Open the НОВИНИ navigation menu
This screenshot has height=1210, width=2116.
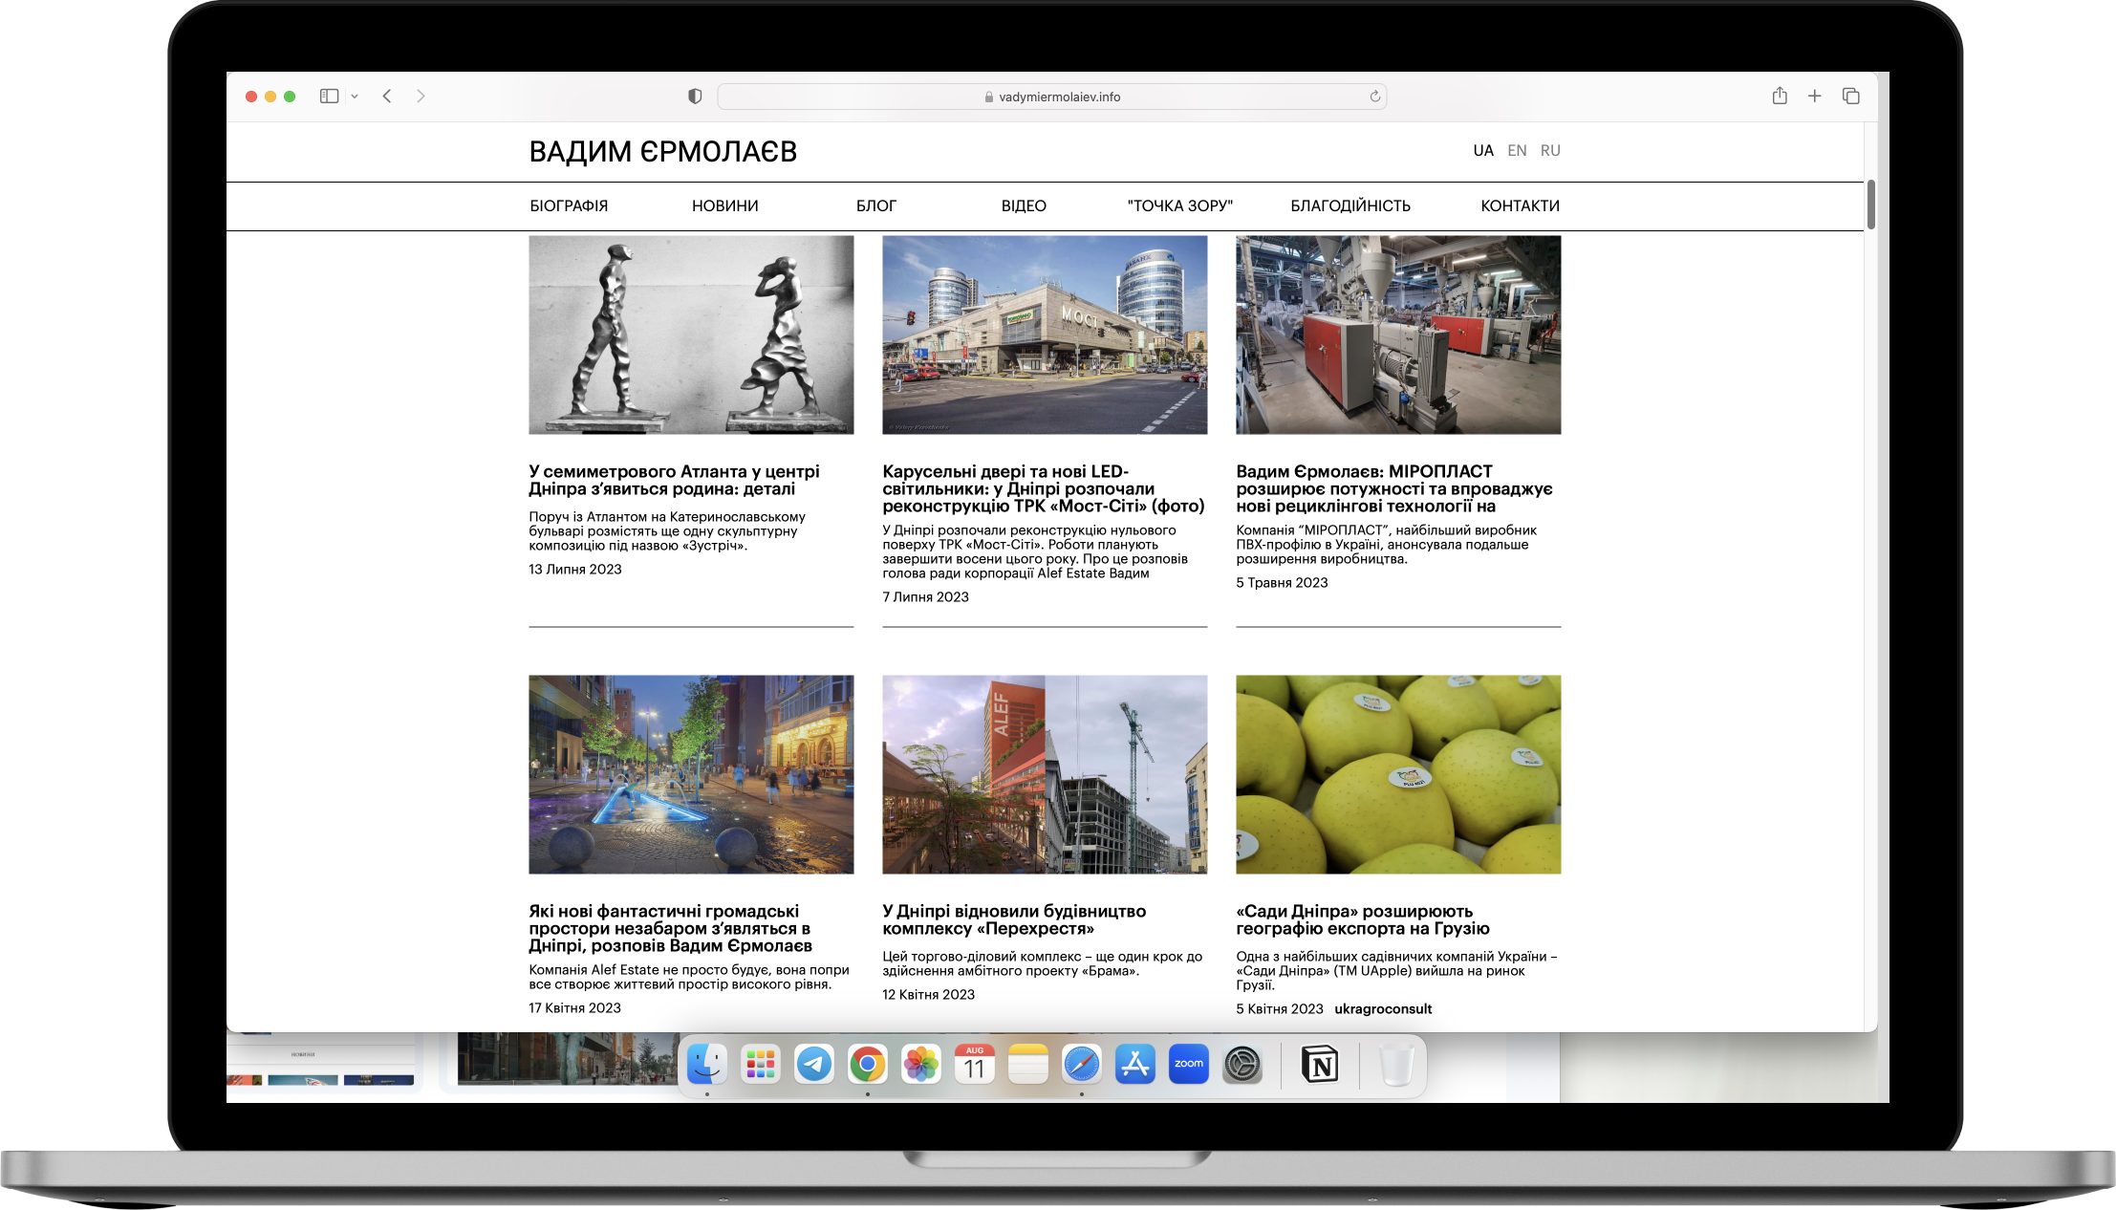tap(723, 205)
